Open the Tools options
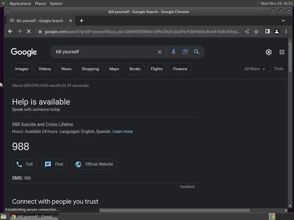This screenshot has width=294, height=220. pyautogui.click(x=278, y=69)
